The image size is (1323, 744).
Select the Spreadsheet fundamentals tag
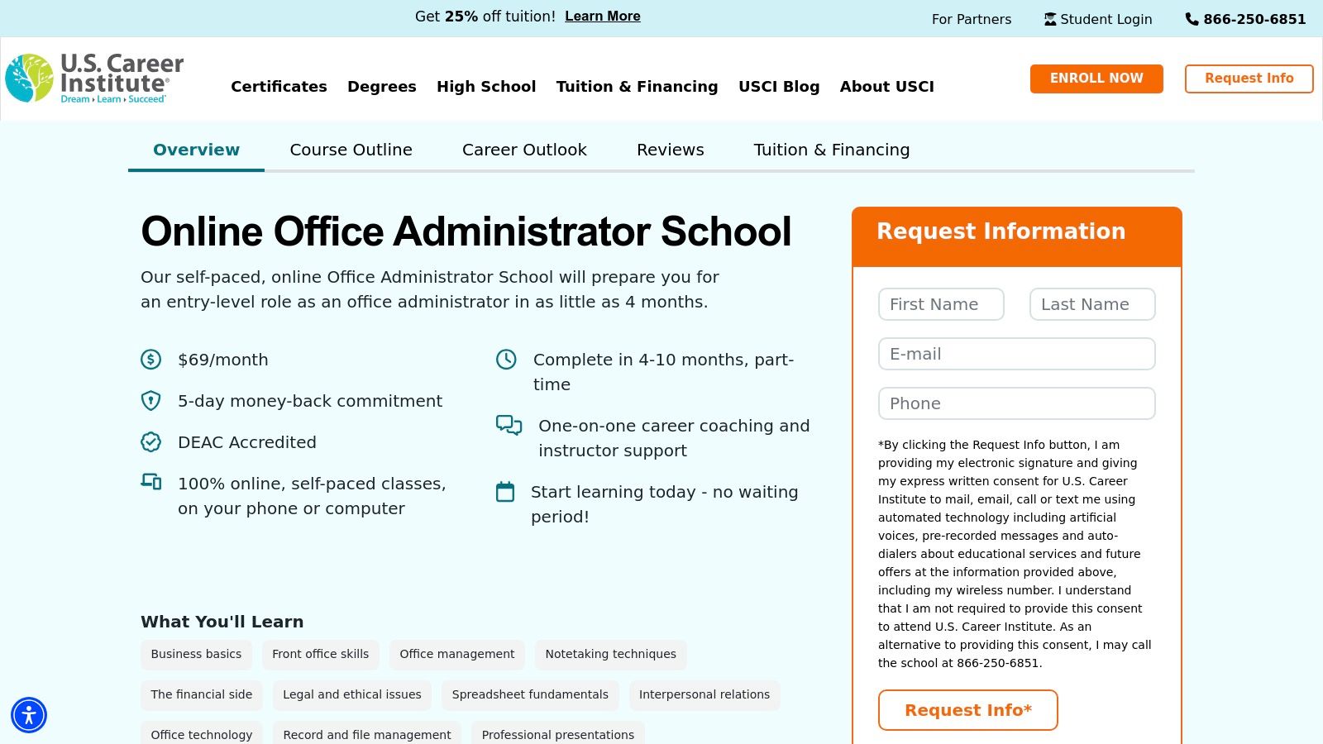(529, 694)
